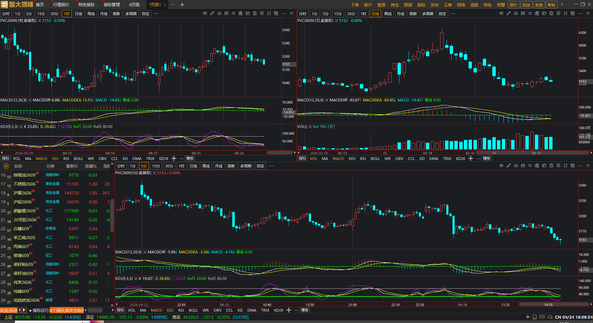The height and width of the screenshot is (323, 593).
Task: Click top-left chart horizontal time scrollbar
Action: pyautogui.click(x=280, y=153)
